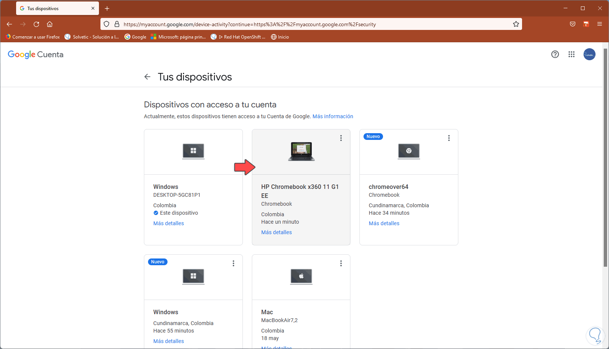Click the Nuevo badge on Windows card
609x349 pixels.
point(158,262)
